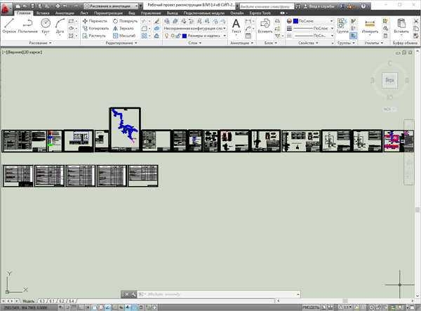Select the Отрезок (line) tool
Screen dimensions: 421x311
tap(9, 26)
